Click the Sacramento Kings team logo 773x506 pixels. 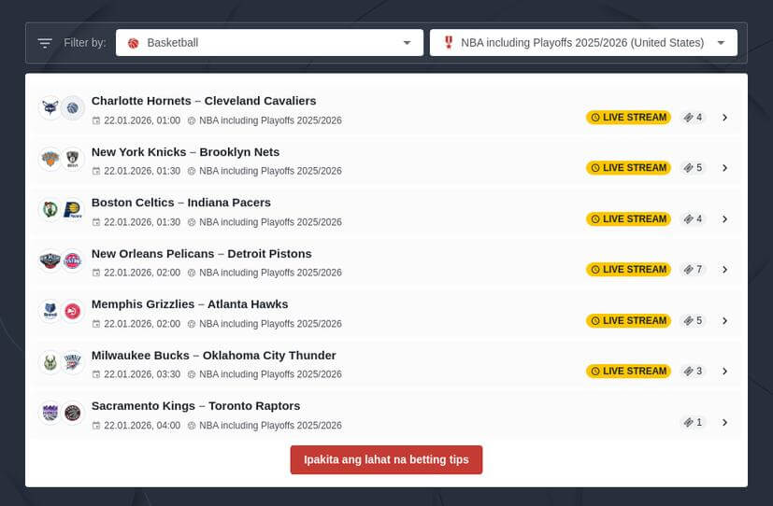50,413
